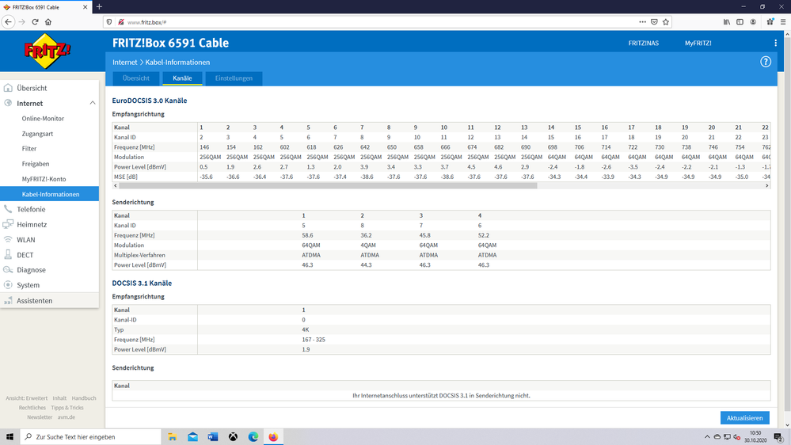Viewport: 791px width, 445px height.
Task: Open the System section
Action: (x=29, y=285)
